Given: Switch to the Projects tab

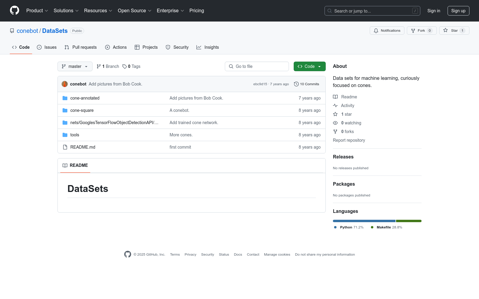Looking at the screenshot, I should (x=146, y=47).
